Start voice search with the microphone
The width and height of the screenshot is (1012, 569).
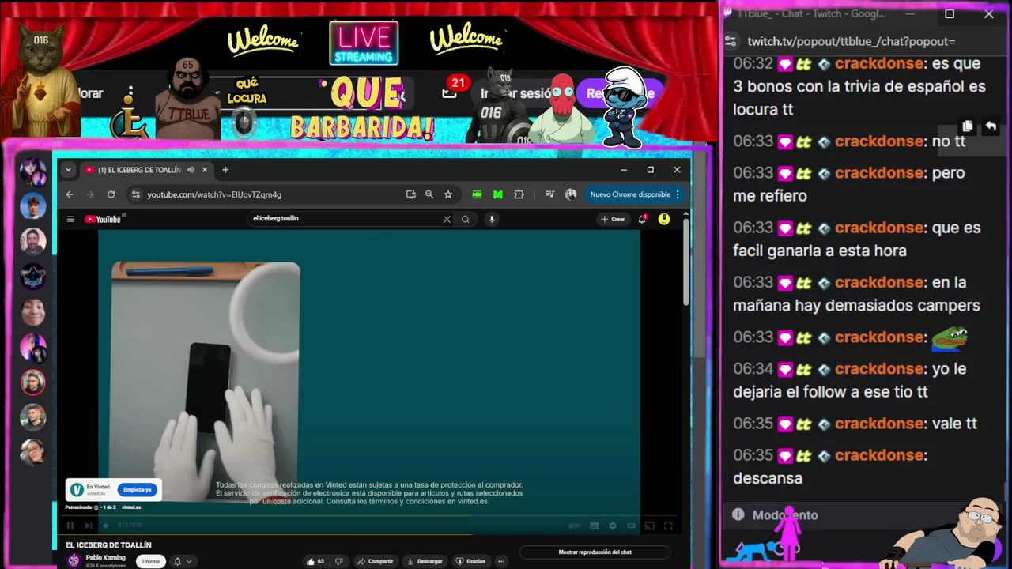[492, 219]
